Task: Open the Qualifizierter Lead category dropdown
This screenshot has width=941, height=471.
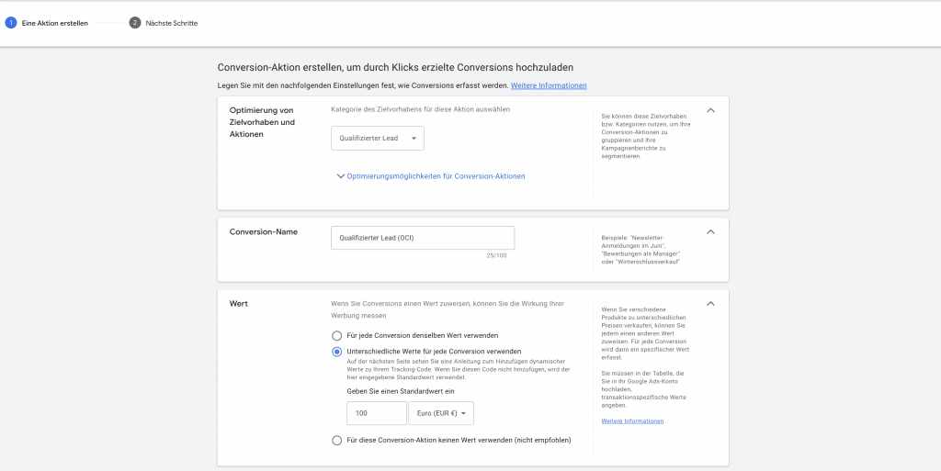Action: (378, 139)
